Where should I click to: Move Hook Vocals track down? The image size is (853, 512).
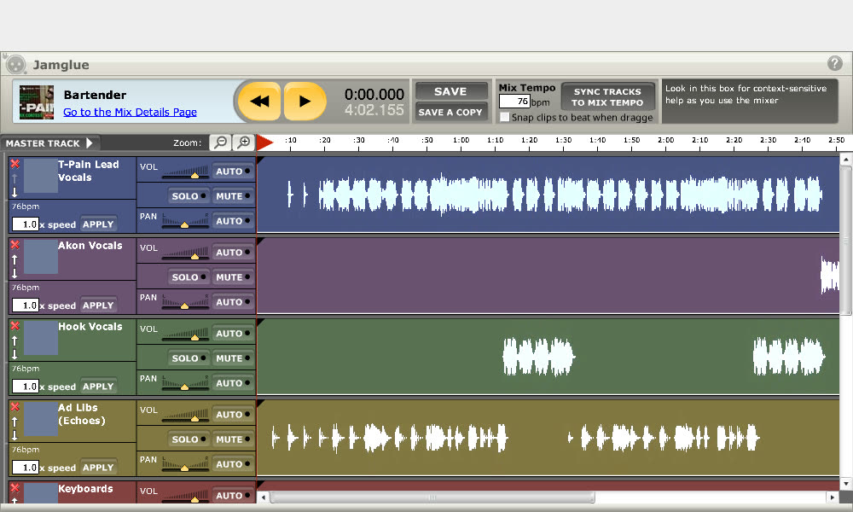click(15, 354)
